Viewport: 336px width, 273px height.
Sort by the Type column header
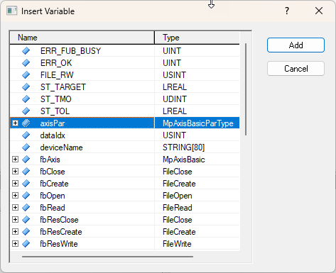tap(197, 38)
